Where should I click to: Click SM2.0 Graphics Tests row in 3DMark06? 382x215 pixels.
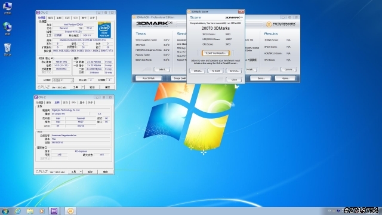click(153, 40)
